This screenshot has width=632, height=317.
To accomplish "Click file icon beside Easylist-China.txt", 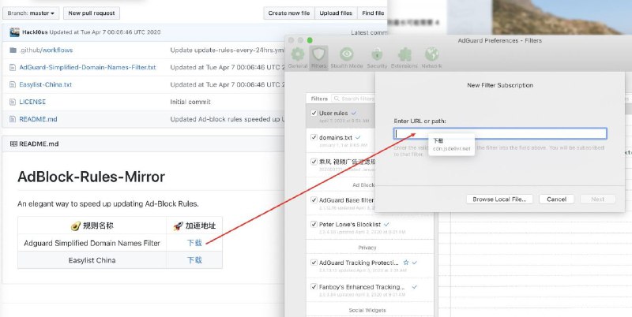I will pos(13,85).
